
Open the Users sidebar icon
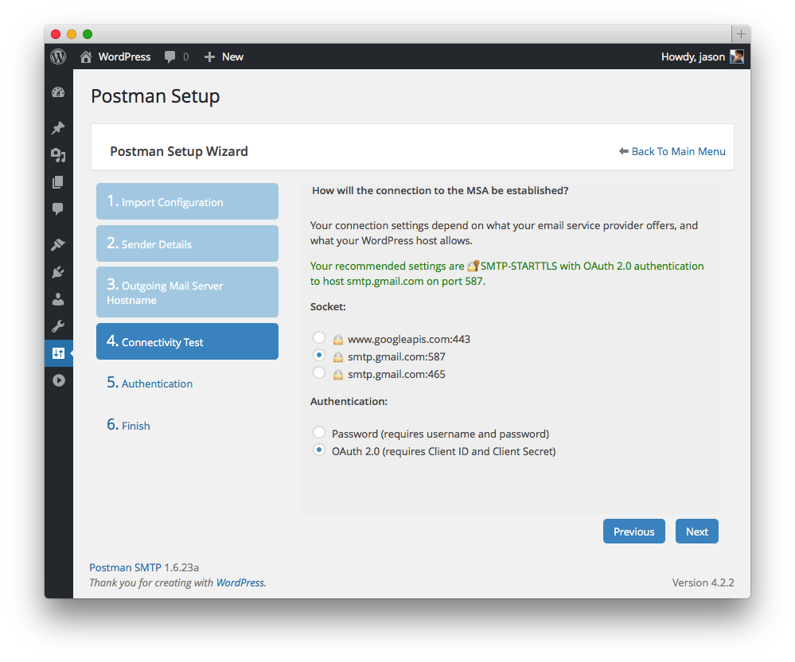pos(58,299)
